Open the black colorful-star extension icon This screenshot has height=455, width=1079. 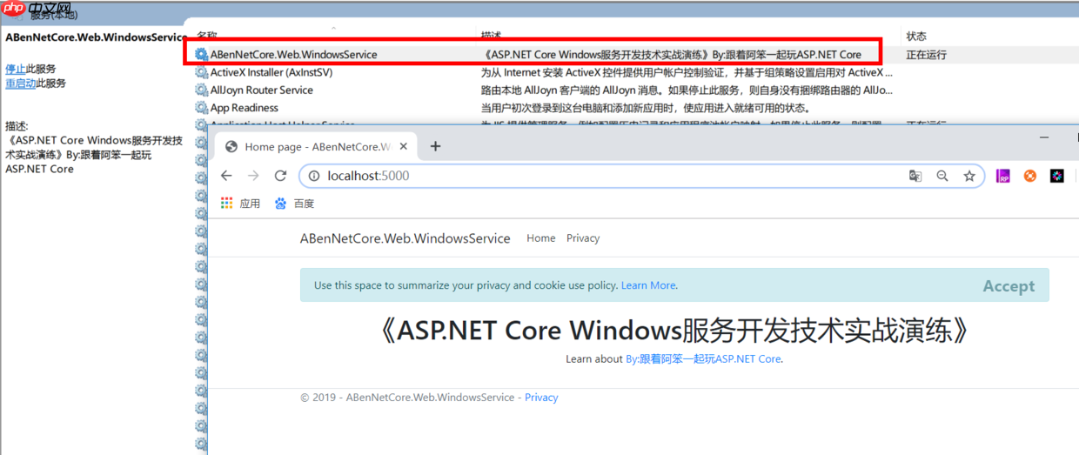[x=1056, y=176]
